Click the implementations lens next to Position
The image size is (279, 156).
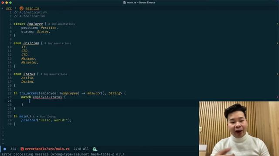58,43
